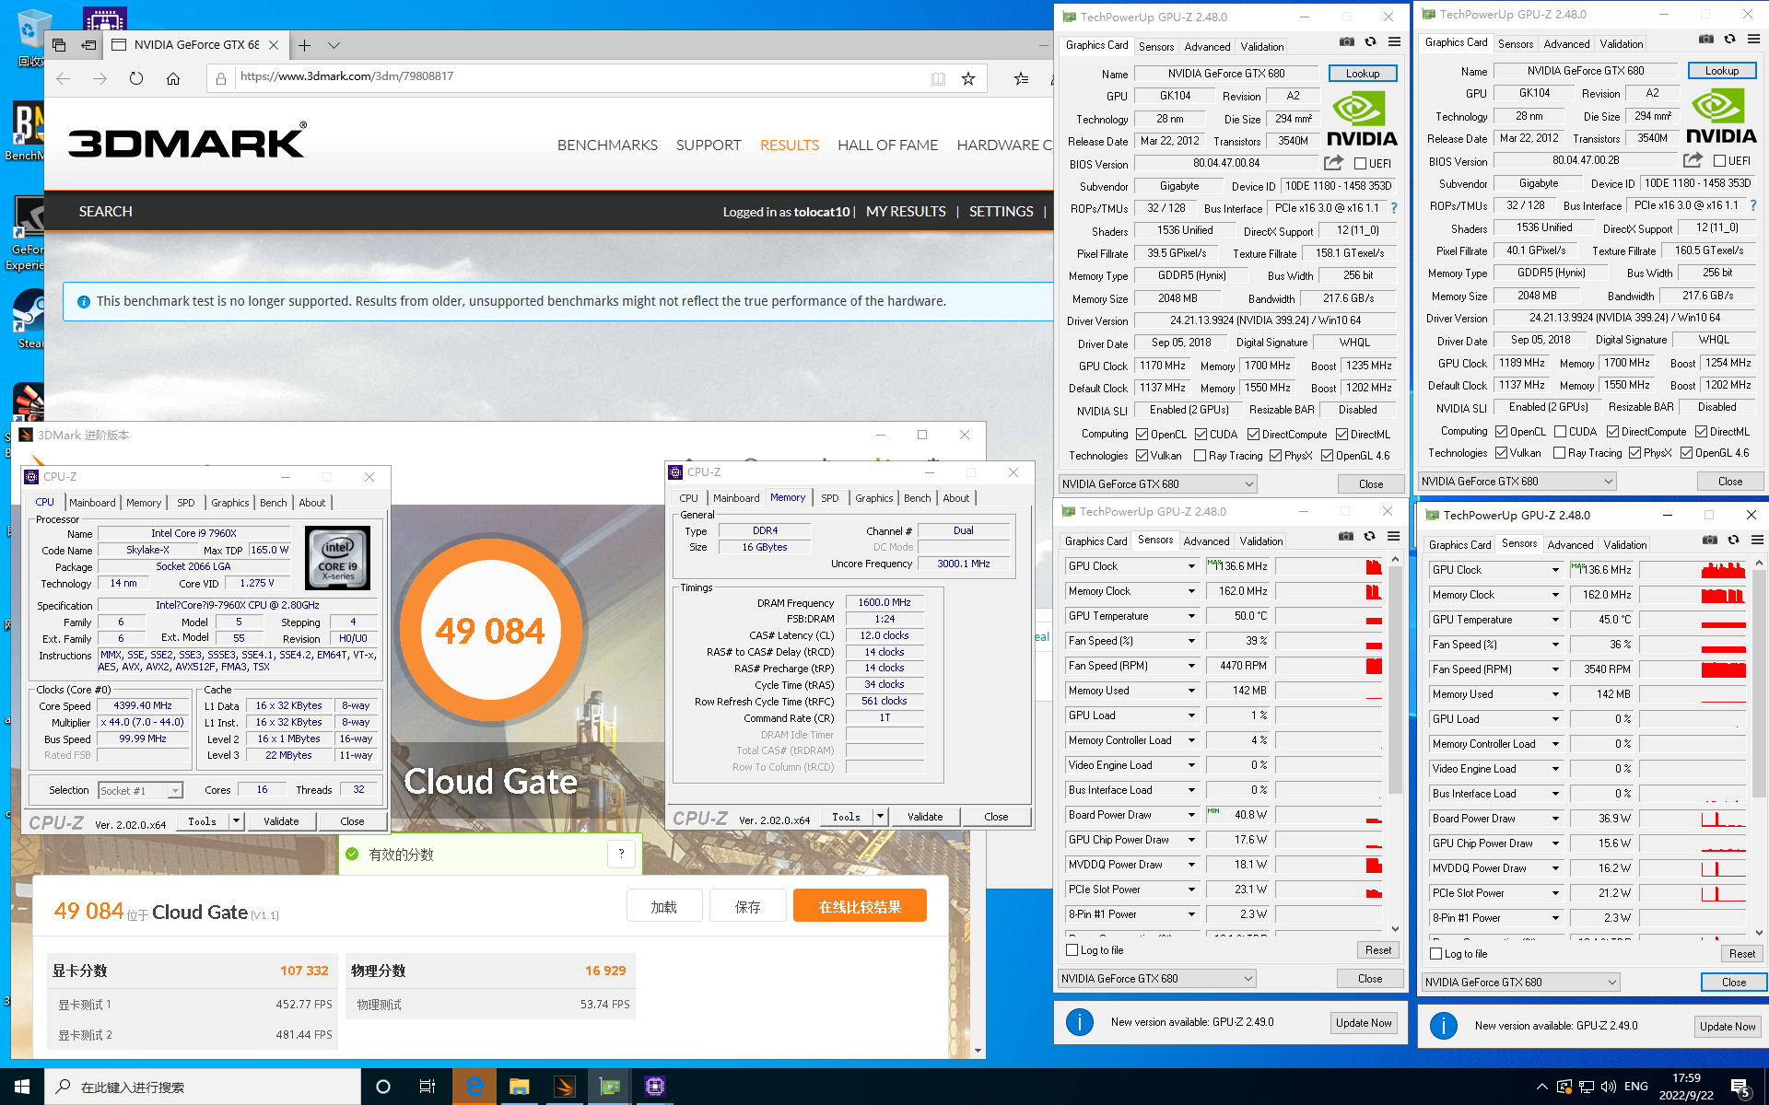The height and width of the screenshot is (1105, 1769).
Task: Open reading view icon in address bar
Action: (938, 79)
